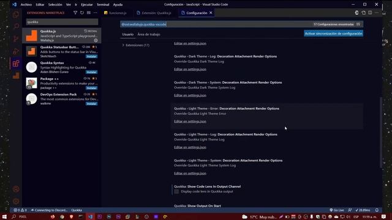392x220 pixels.
Task: Open the Editar menu
Action: click(40, 4)
